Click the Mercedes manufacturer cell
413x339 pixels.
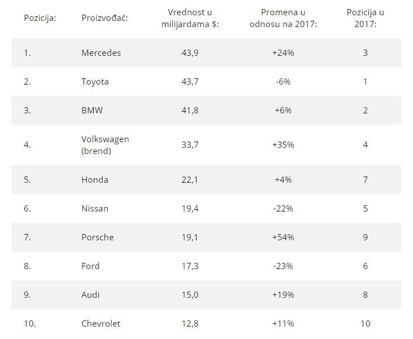click(101, 53)
